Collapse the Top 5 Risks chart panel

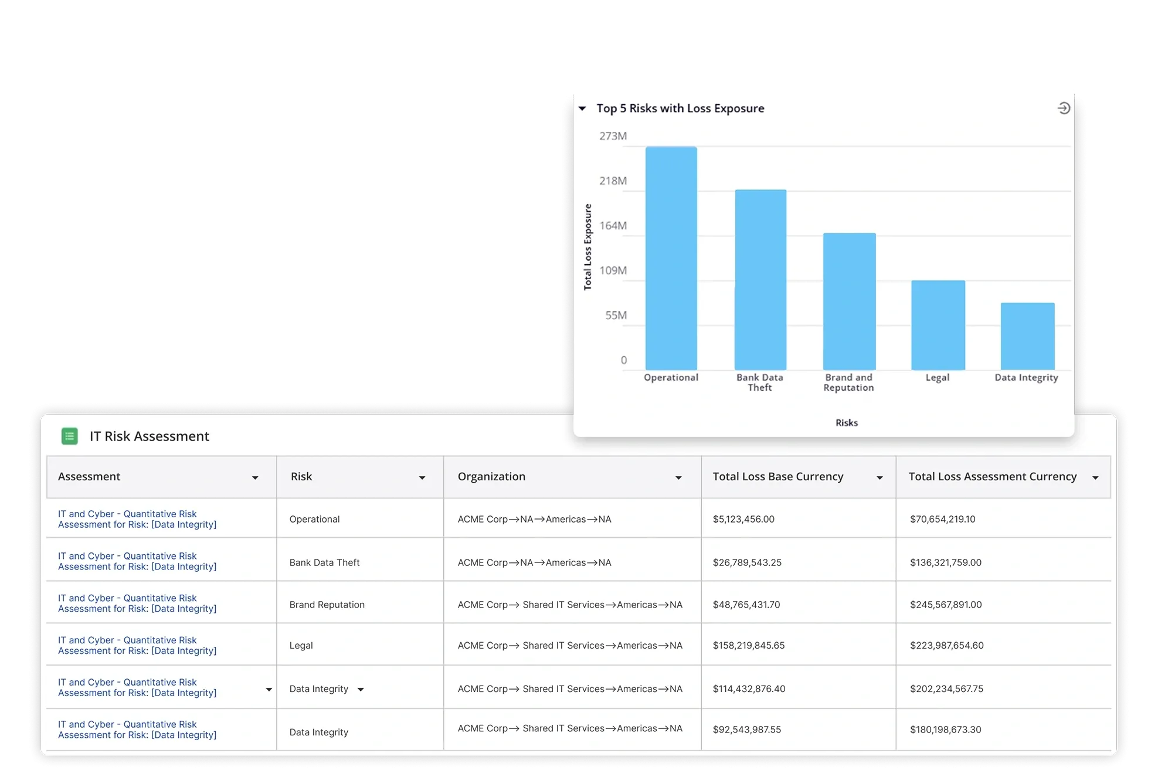tap(582, 108)
